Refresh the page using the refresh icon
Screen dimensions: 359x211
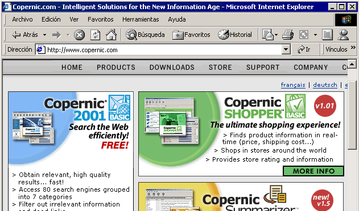pos(95,35)
